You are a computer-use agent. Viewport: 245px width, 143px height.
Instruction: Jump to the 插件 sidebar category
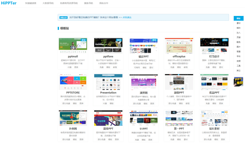(239, 28)
